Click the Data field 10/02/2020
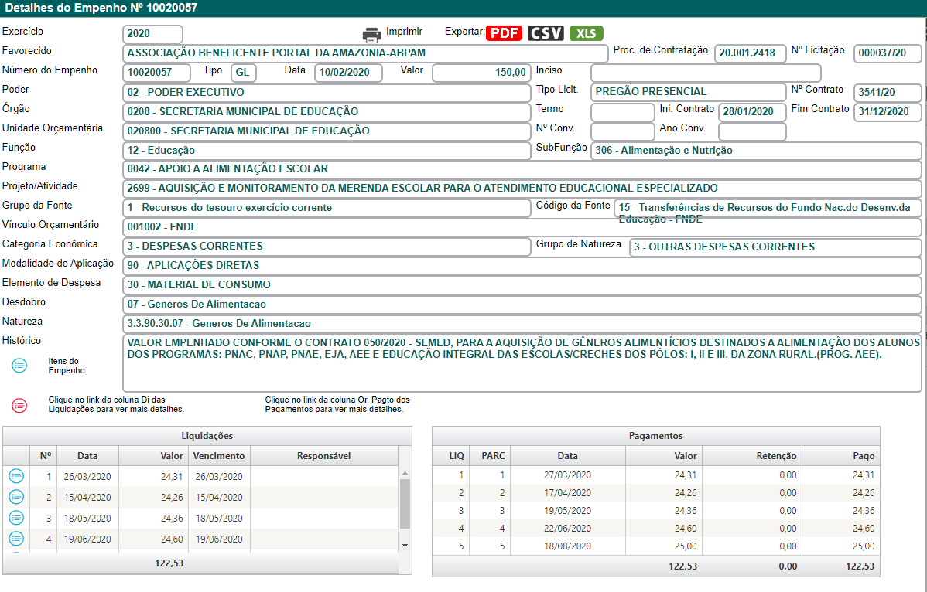This screenshot has width=927, height=592. click(348, 73)
